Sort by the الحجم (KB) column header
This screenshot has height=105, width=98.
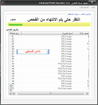(81, 33)
